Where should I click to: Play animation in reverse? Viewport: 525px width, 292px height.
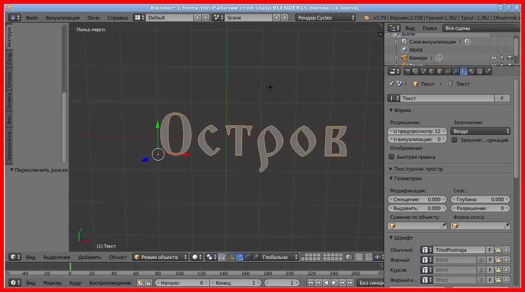click(326, 283)
